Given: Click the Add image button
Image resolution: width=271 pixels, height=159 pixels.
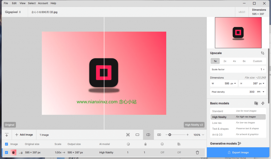Looking at the screenshot, I should [24, 135].
